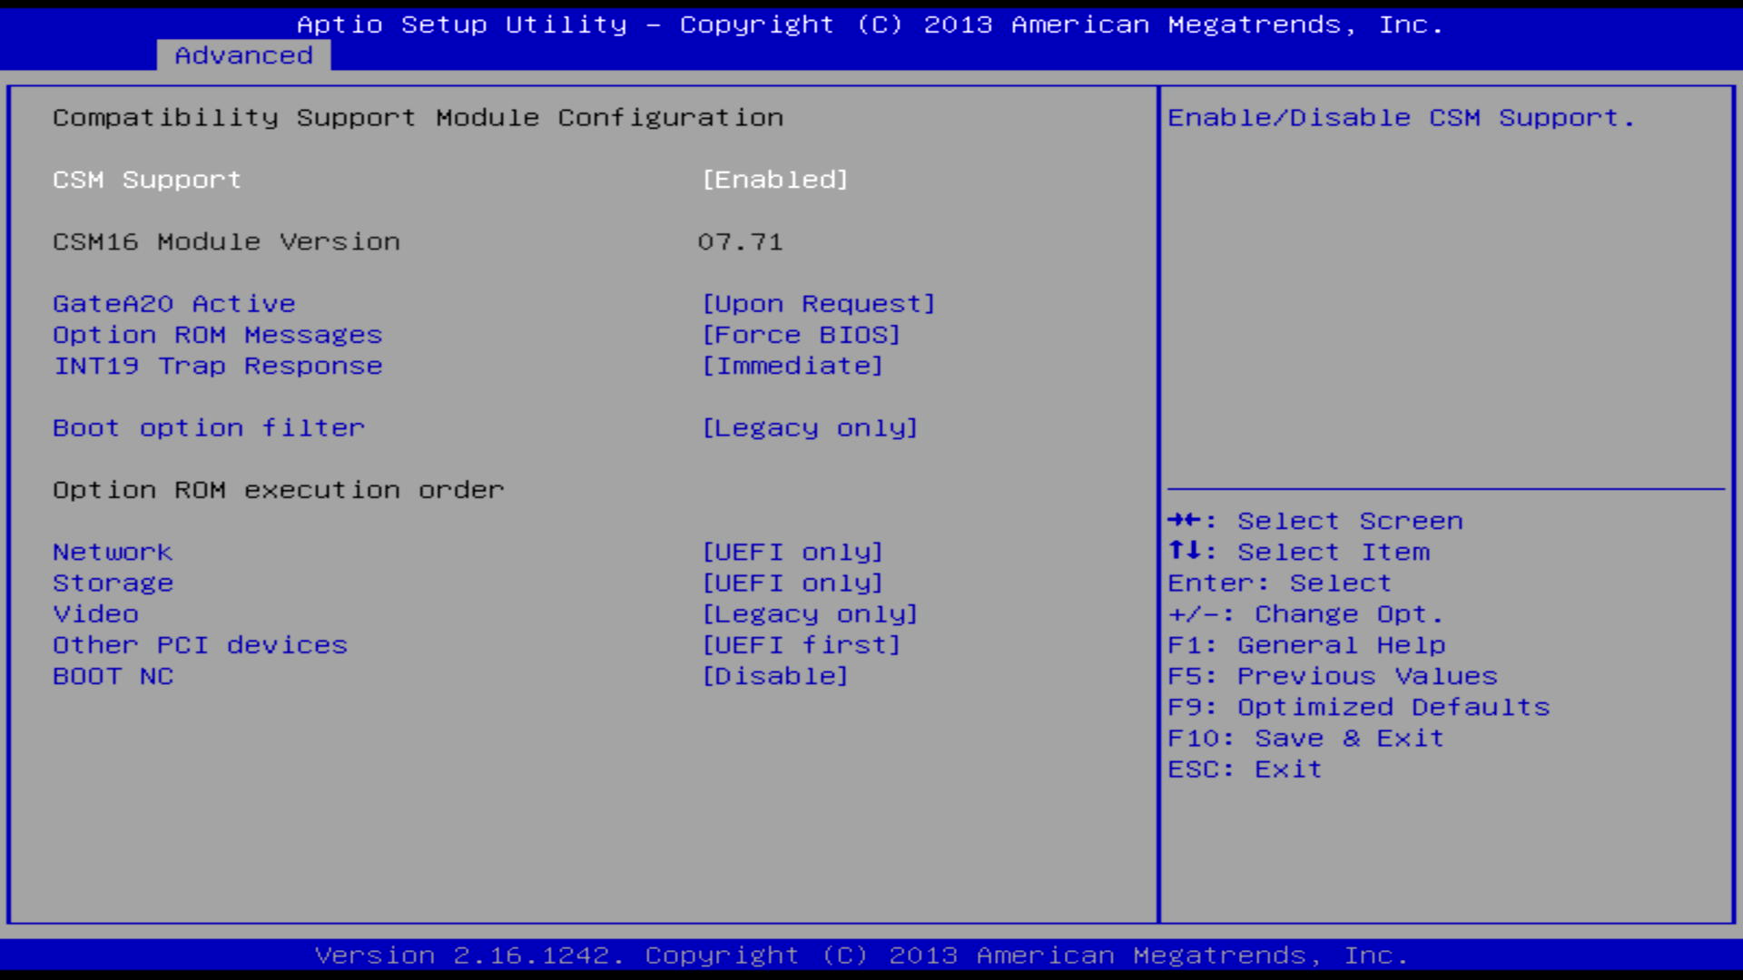Open Compatibility Support Module Configuration
Image resolution: width=1743 pixels, height=980 pixels.
point(418,116)
